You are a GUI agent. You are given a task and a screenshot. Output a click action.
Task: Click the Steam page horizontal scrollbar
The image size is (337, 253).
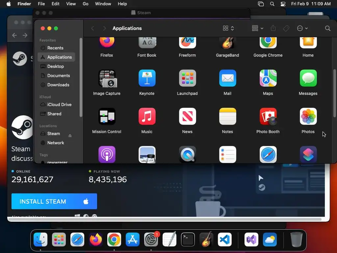tap(165, 219)
